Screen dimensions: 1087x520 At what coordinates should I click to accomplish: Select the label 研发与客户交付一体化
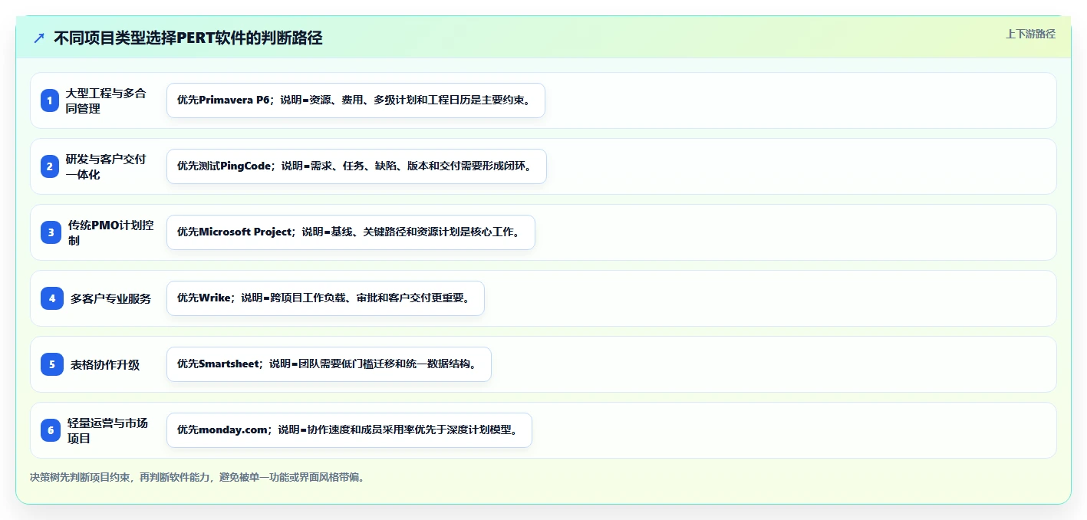coord(105,166)
